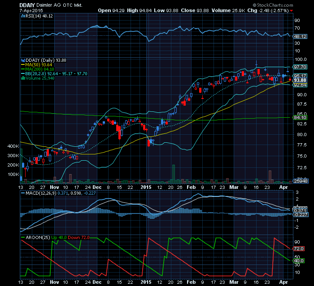This screenshot has width=314, height=286.
Task: Click the Aroon Up 40.0 legend text
Action: point(59,237)
